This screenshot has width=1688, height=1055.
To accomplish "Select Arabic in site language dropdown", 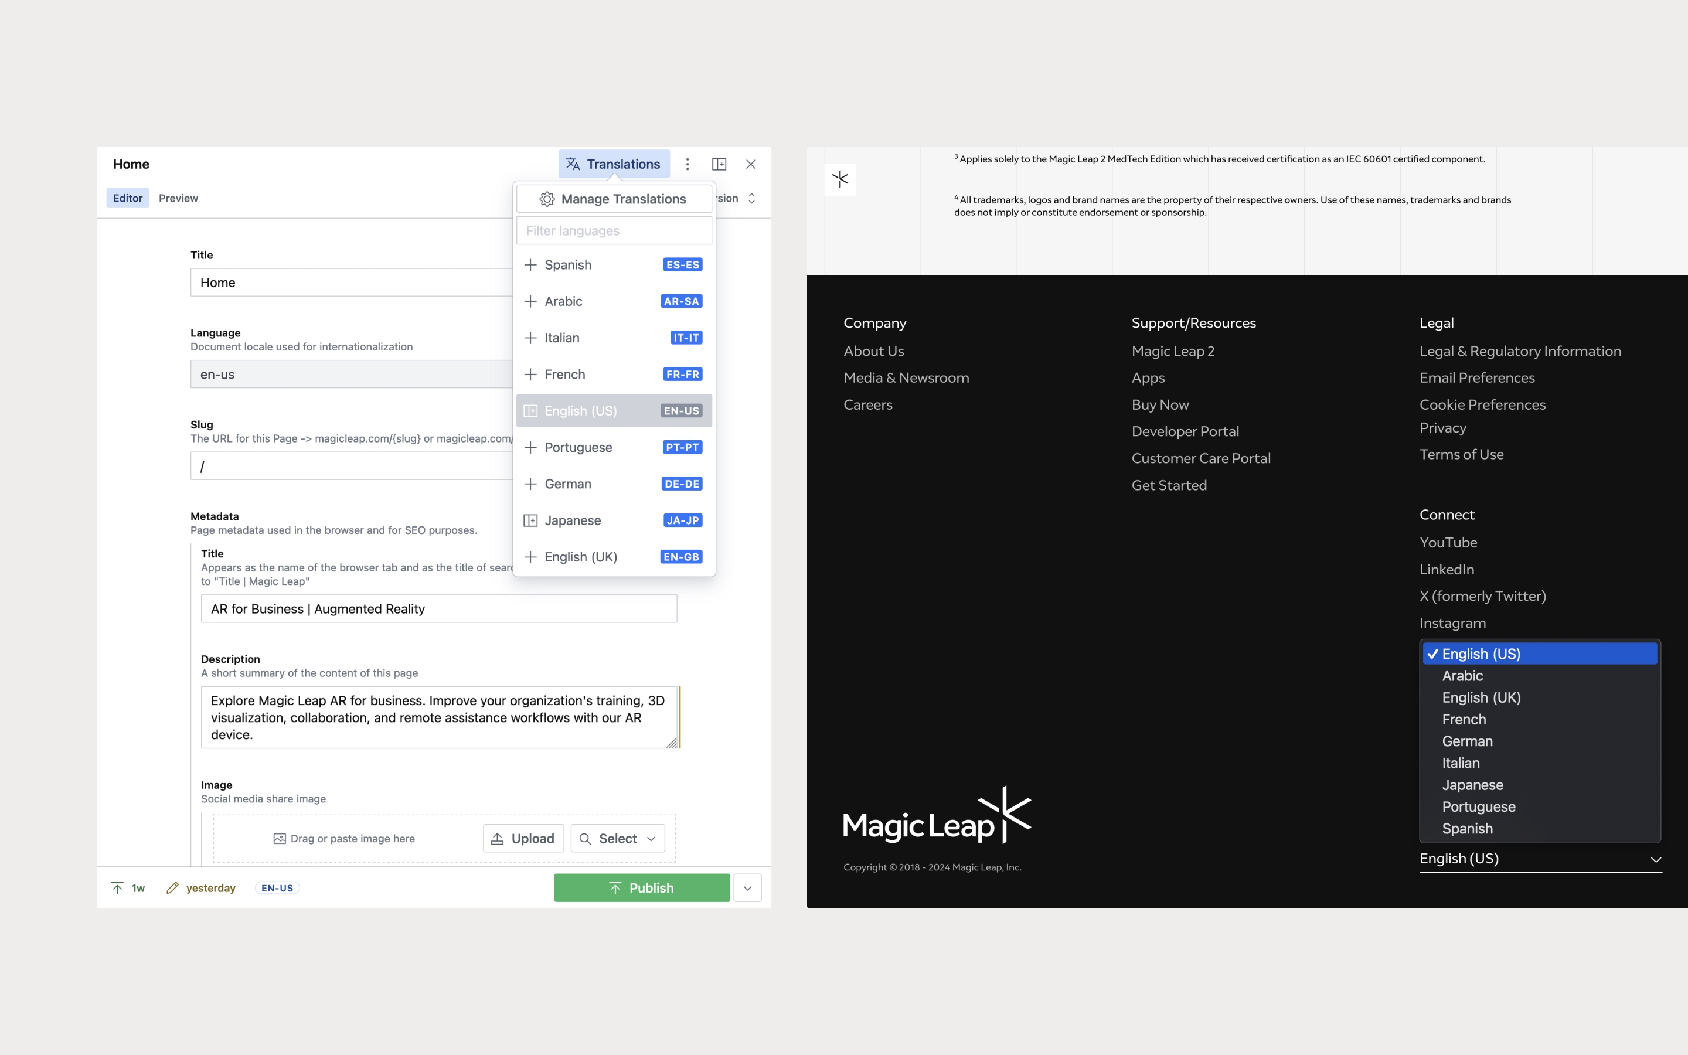I will 1540,675.
